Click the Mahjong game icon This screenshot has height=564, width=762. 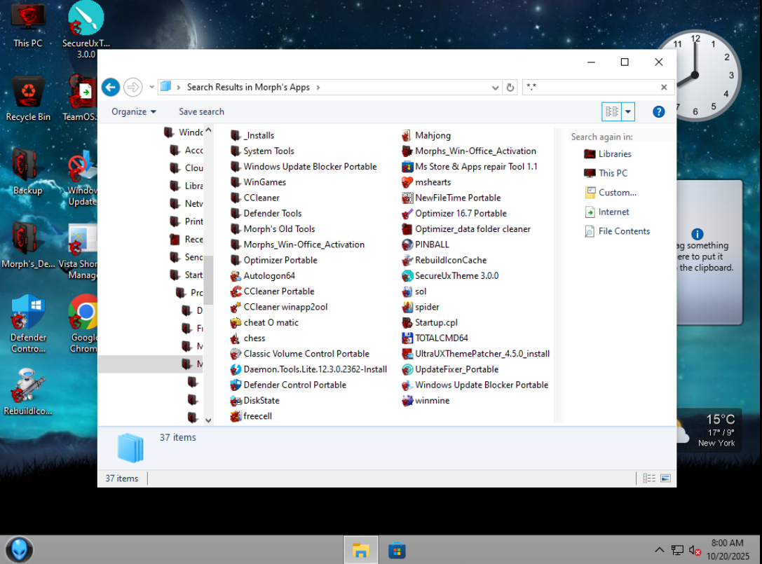click(x=408, y=135)
